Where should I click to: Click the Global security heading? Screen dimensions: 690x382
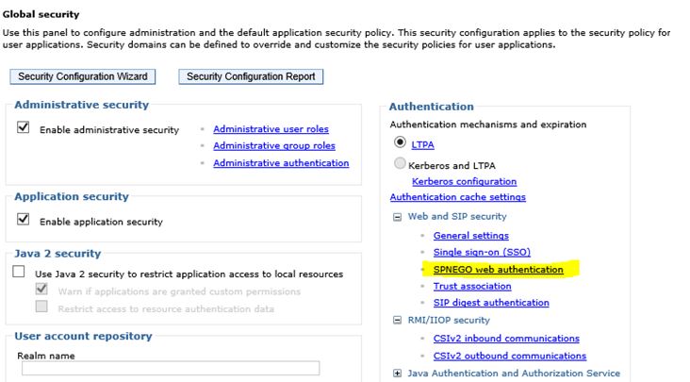coord(41,14)
